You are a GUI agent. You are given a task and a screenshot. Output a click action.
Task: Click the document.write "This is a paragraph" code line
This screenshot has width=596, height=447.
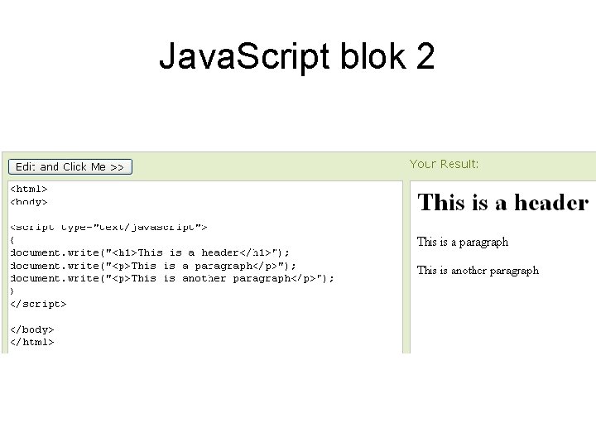pos(153,266)
